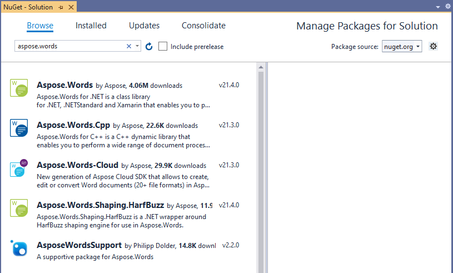Select the Aspose.Words.Cpp package title
The height and width of the screenshot is (273, 453).
73,125
